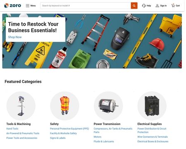The width and height of the screenshot is (186, 149).
Task: Click the circuit breaker Electrical Supplies image
Action: click(x=152, y=106)
